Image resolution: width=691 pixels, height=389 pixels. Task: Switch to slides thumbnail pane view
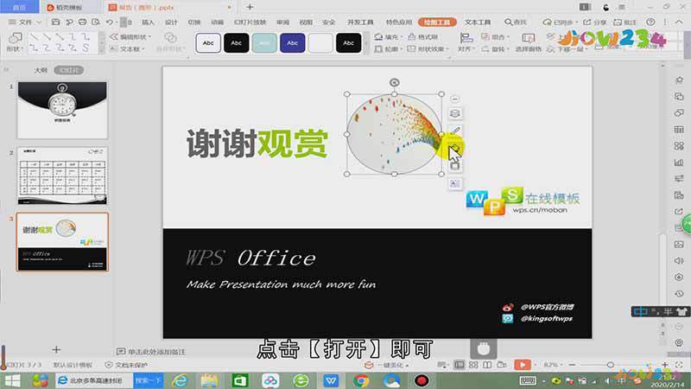tap(69, 70)
